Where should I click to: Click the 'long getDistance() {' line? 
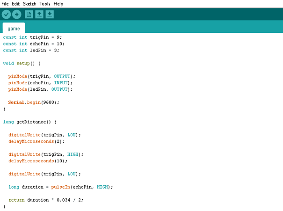click(x=30, y=122)
